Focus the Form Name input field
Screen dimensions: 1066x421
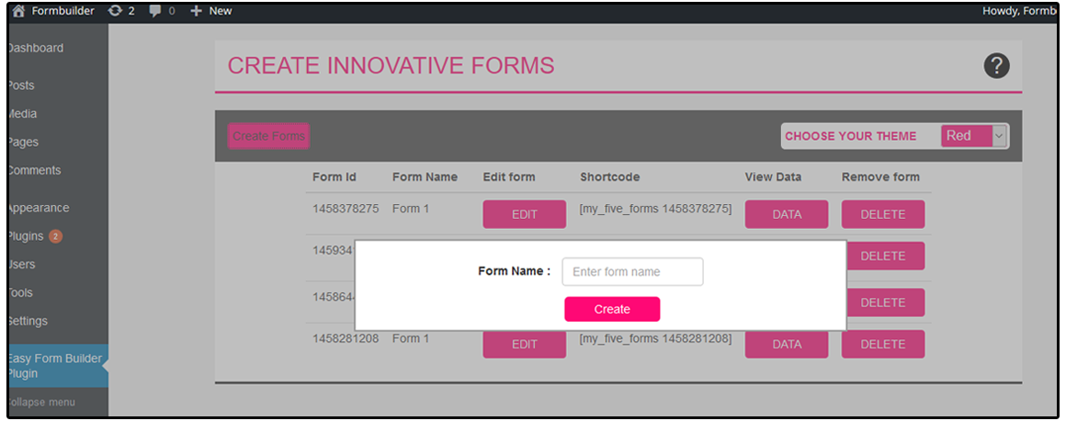tap(632, 272)
